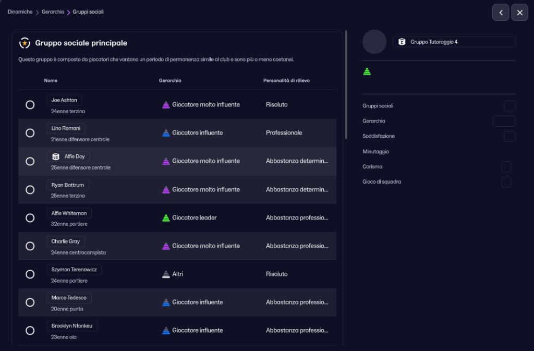Click Alfie Whiteman's green leader pyramid icon
This screenshot has width=534, height=351.
pyautogui.click(x=166, y=218)
